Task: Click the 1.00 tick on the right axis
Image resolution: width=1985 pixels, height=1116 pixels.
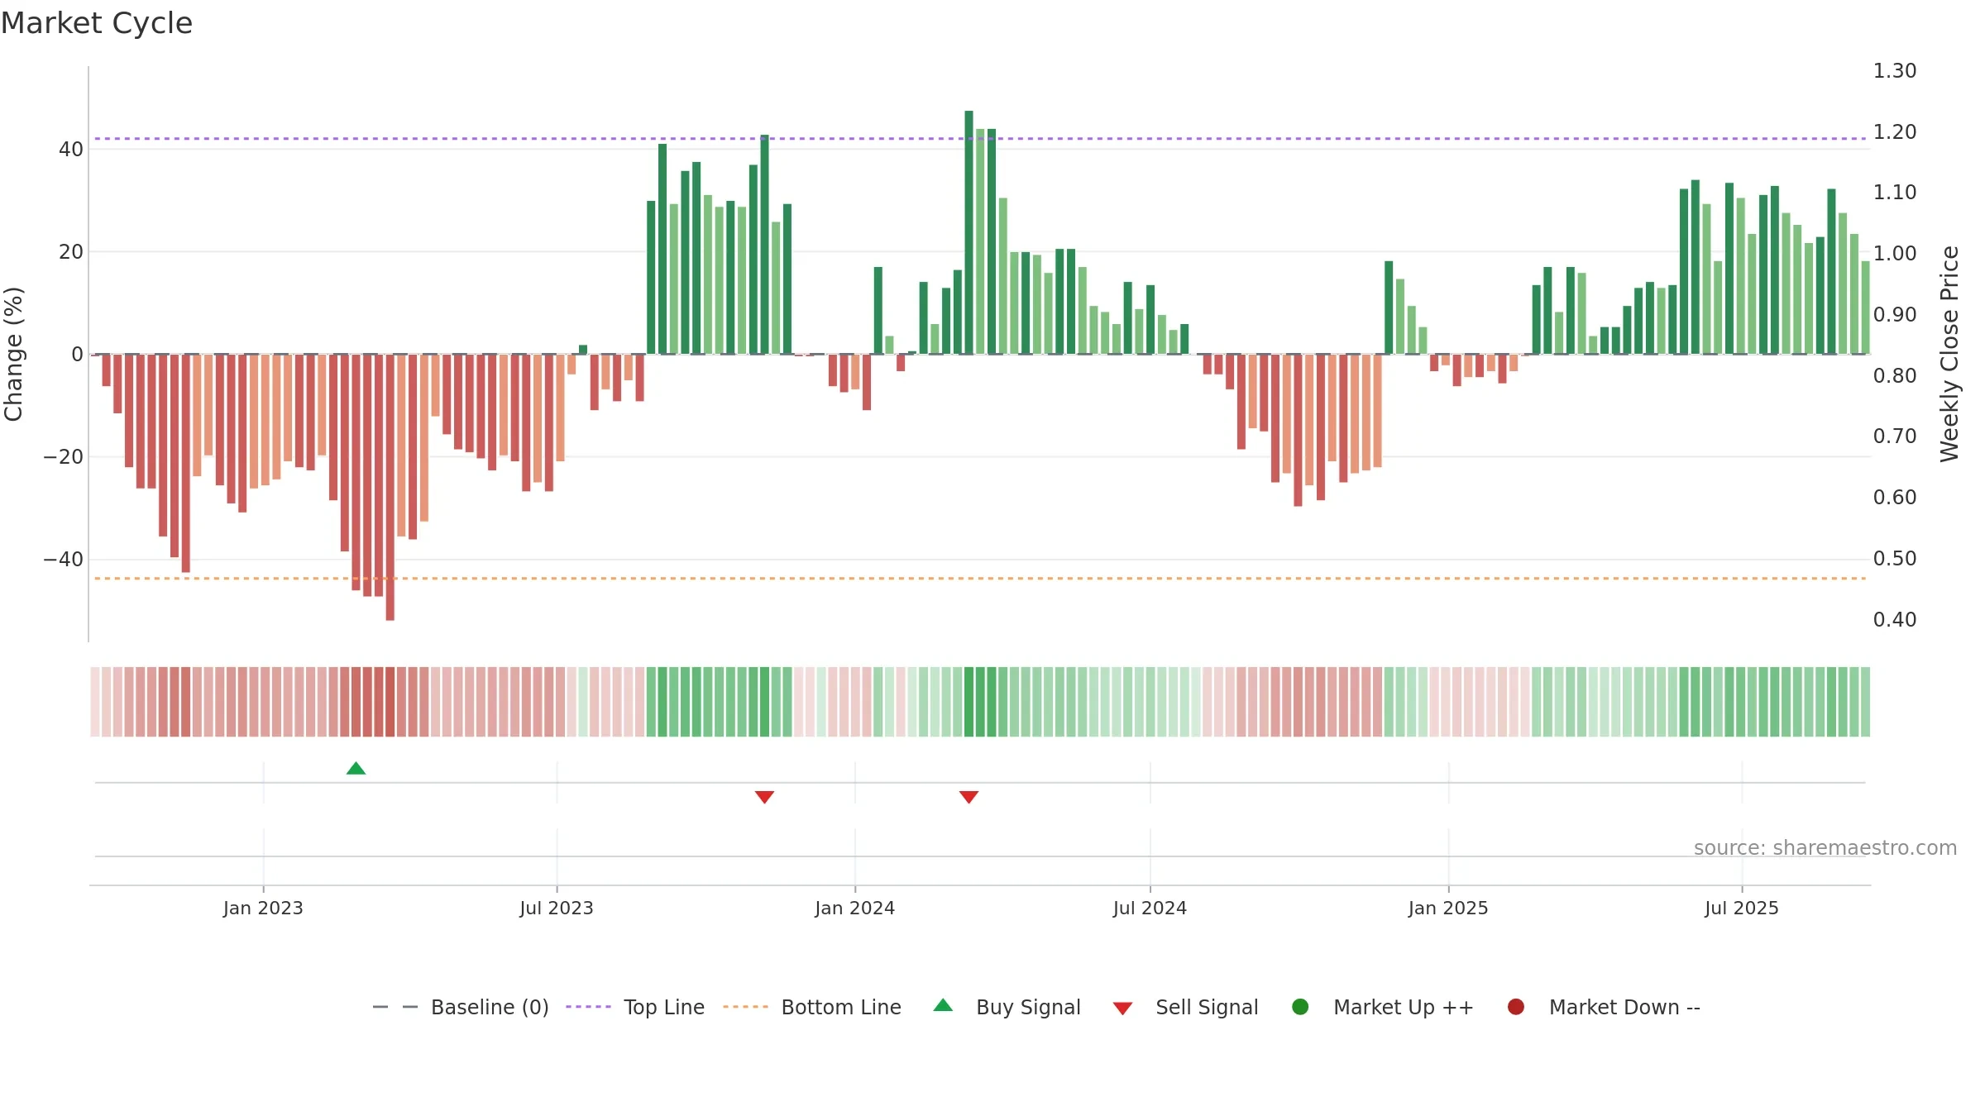Action: click(x=1895, y=254)
